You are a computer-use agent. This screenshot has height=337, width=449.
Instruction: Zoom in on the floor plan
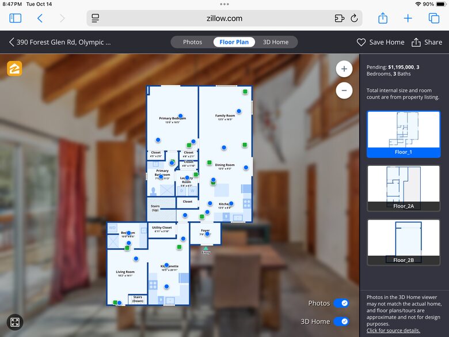[344, 69]
